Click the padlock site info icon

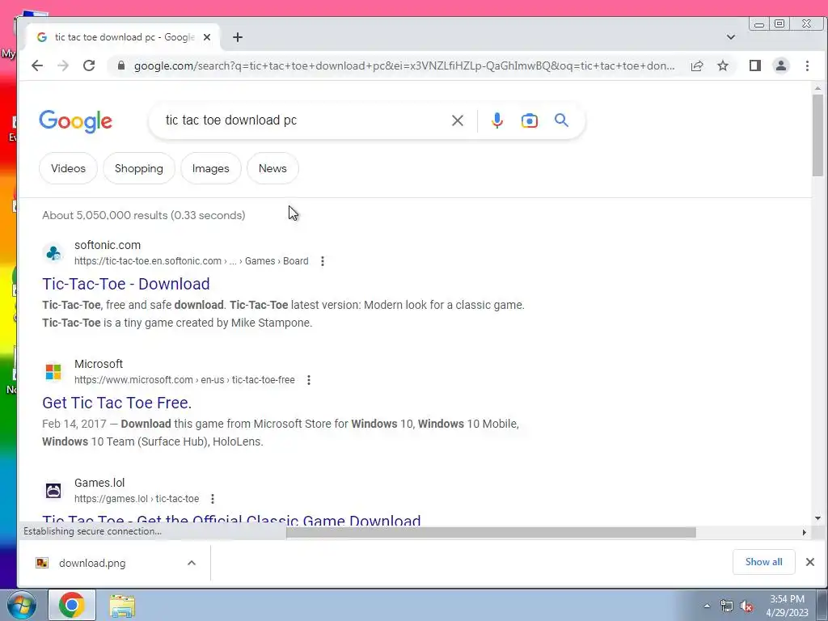click(x=121, y=65)
